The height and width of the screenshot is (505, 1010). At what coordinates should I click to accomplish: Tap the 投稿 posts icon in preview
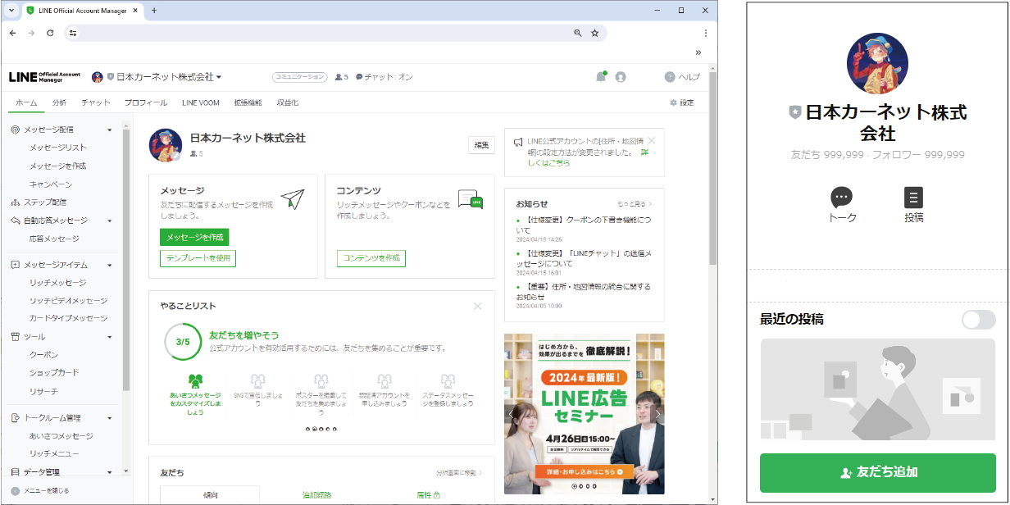[914, 197]
